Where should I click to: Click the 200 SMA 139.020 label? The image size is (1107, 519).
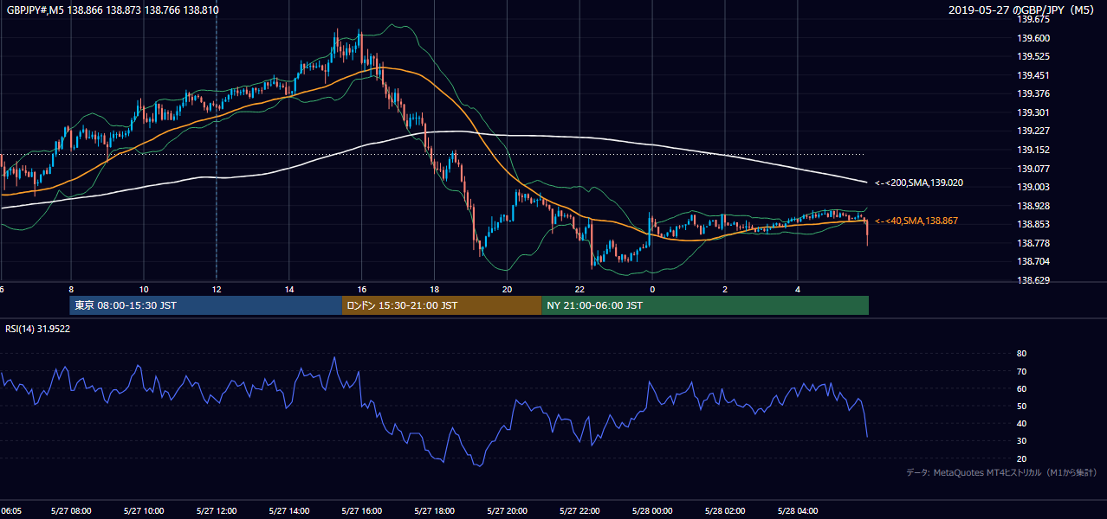(919, 183)
